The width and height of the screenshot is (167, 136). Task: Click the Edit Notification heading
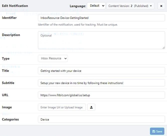(x=15, y=6)
